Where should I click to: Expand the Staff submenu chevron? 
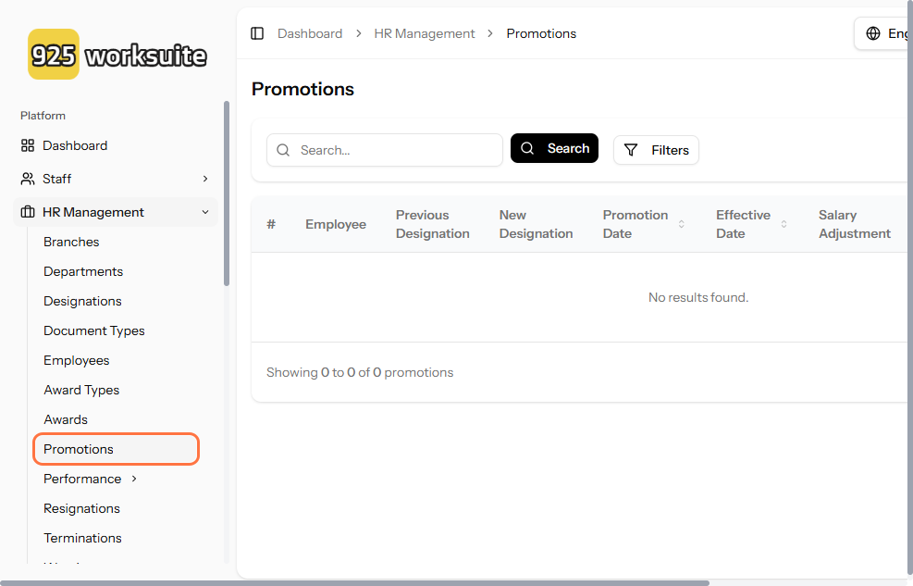[205, 179]
